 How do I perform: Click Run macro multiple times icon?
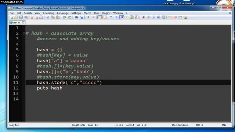click(x=158, y=17)
